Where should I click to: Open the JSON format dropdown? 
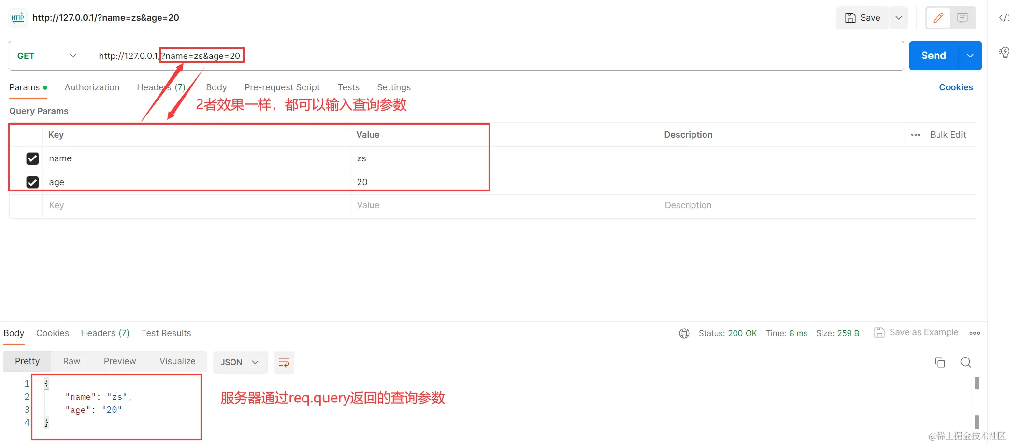[240, 362]
